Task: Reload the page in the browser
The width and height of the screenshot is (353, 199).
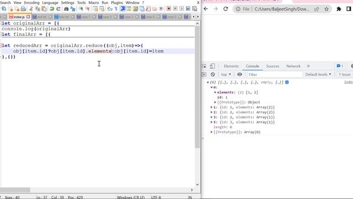Action: pos(226,9)
